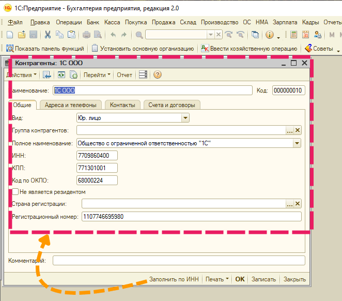Image resolution: width=342 pixels, height=301 pixels.
Task: Click the Cut scissors icon
Action: (x=48, y=35)
